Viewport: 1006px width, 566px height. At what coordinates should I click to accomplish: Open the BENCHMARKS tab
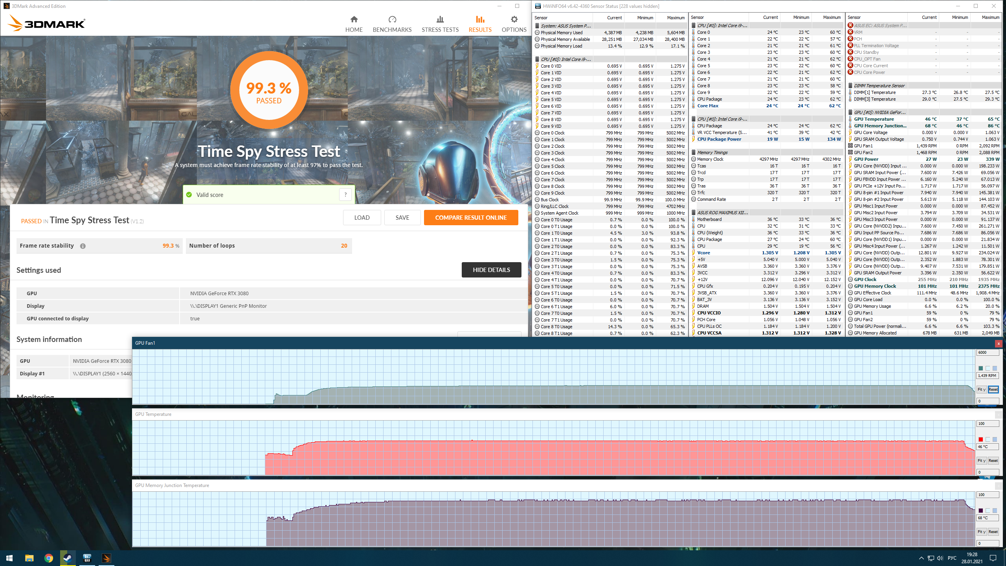(392, 24)
